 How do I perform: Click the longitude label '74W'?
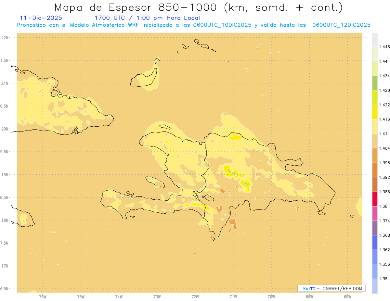click(119, 296)
